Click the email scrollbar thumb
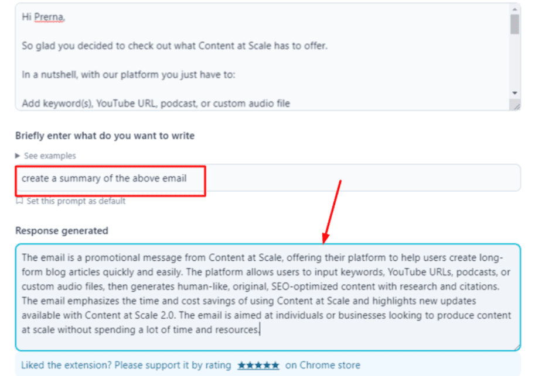This screenshot has height=376, width=535. (x=514, y=25)
